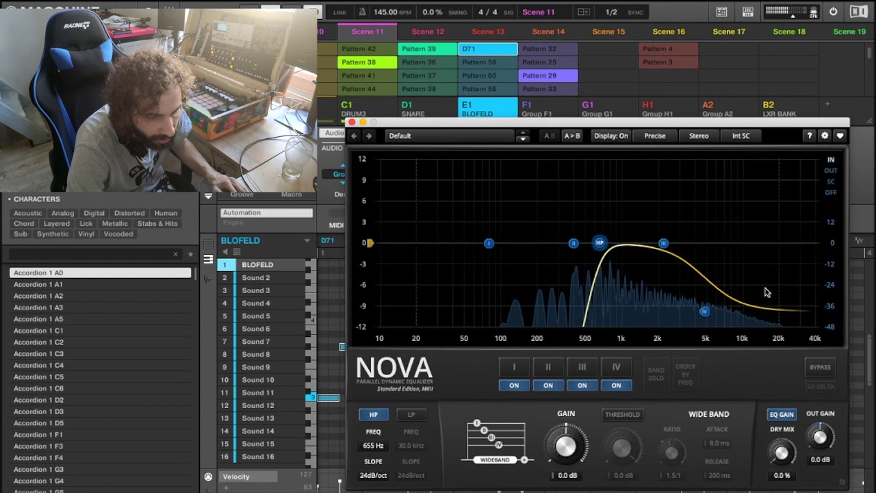Select the C1 DRUM3 group
This screenshot has height=493, width=876.
click(x=368, y=108)
